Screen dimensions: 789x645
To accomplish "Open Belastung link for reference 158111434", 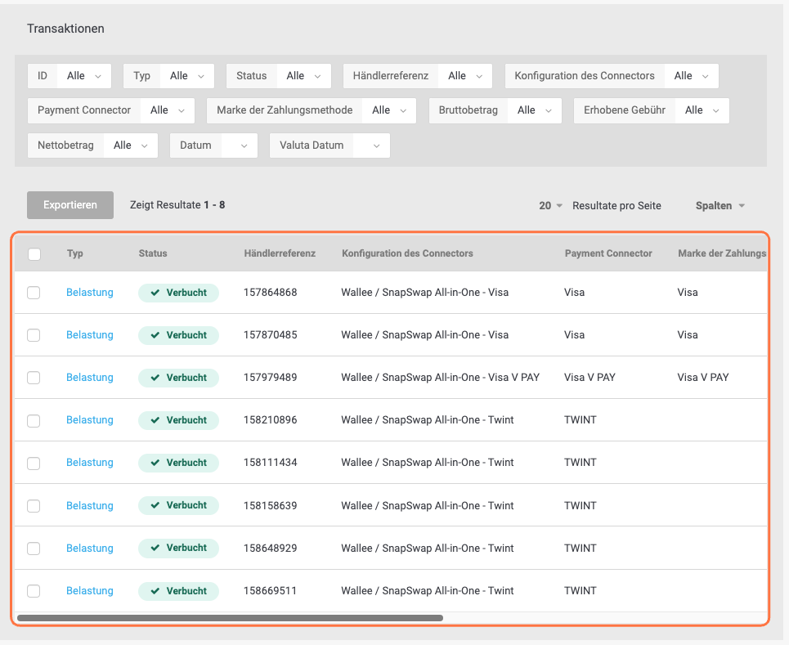I will (x=90, y=463).
